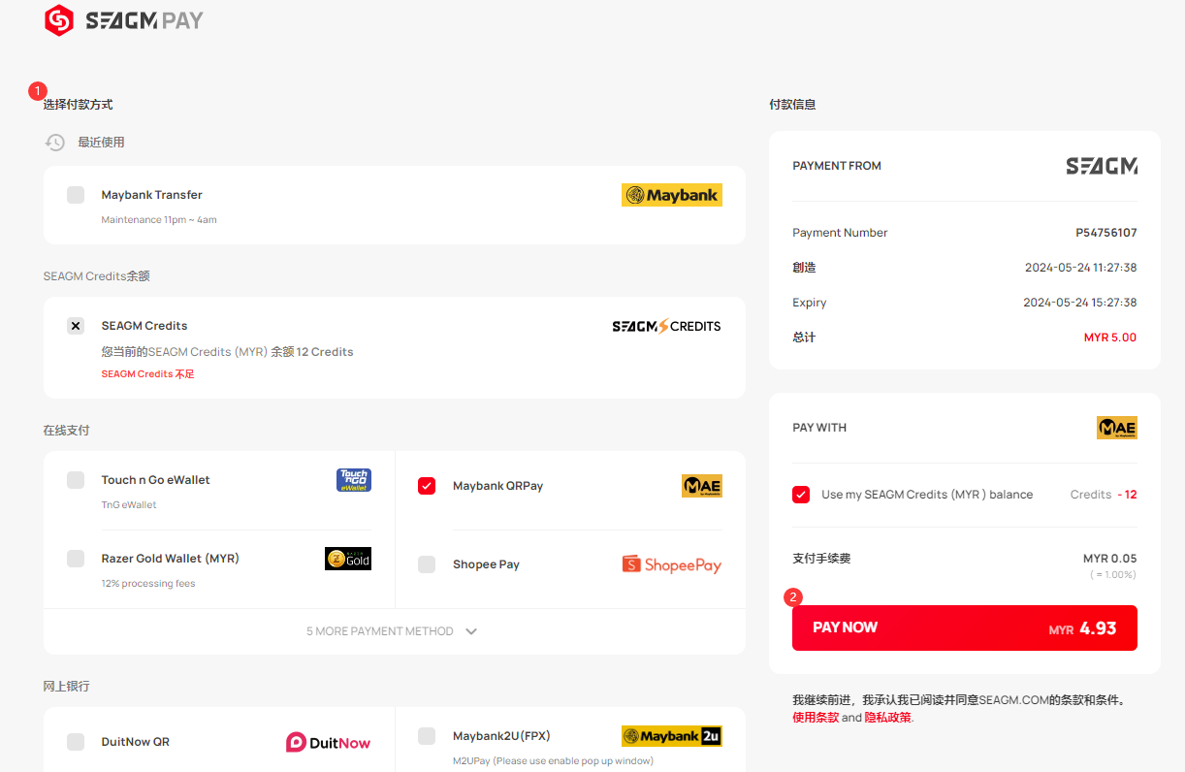Click the Maybank2u logo
The image size is (1185, 772).
pos(672,736)
